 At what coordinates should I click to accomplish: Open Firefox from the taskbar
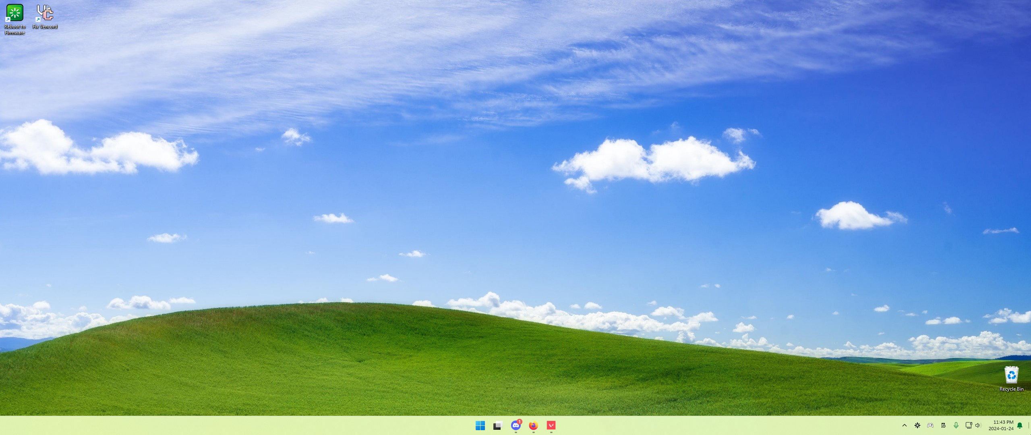533,425
